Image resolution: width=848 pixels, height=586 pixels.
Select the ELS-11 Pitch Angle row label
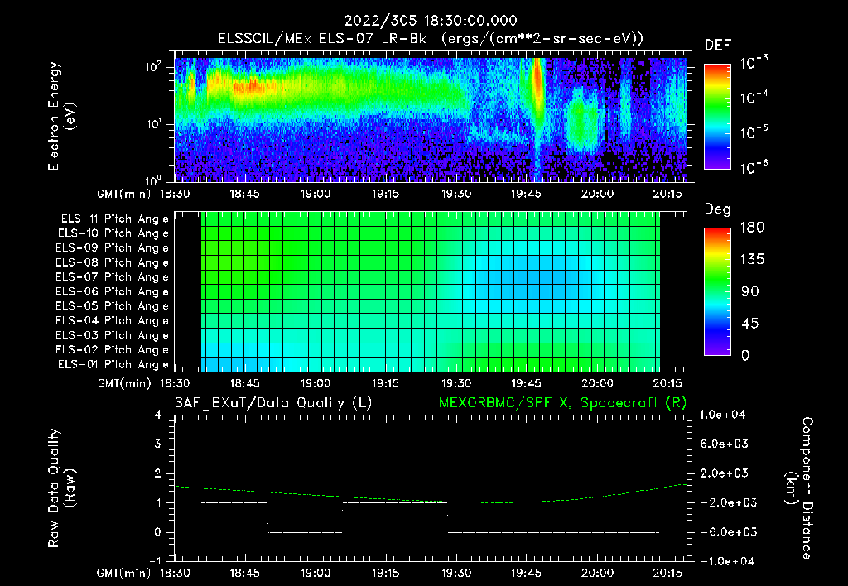click(114, 219)
